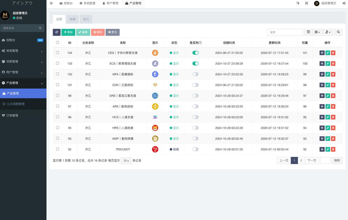Open the 系统配置 top navigation tab

(88, 3)
